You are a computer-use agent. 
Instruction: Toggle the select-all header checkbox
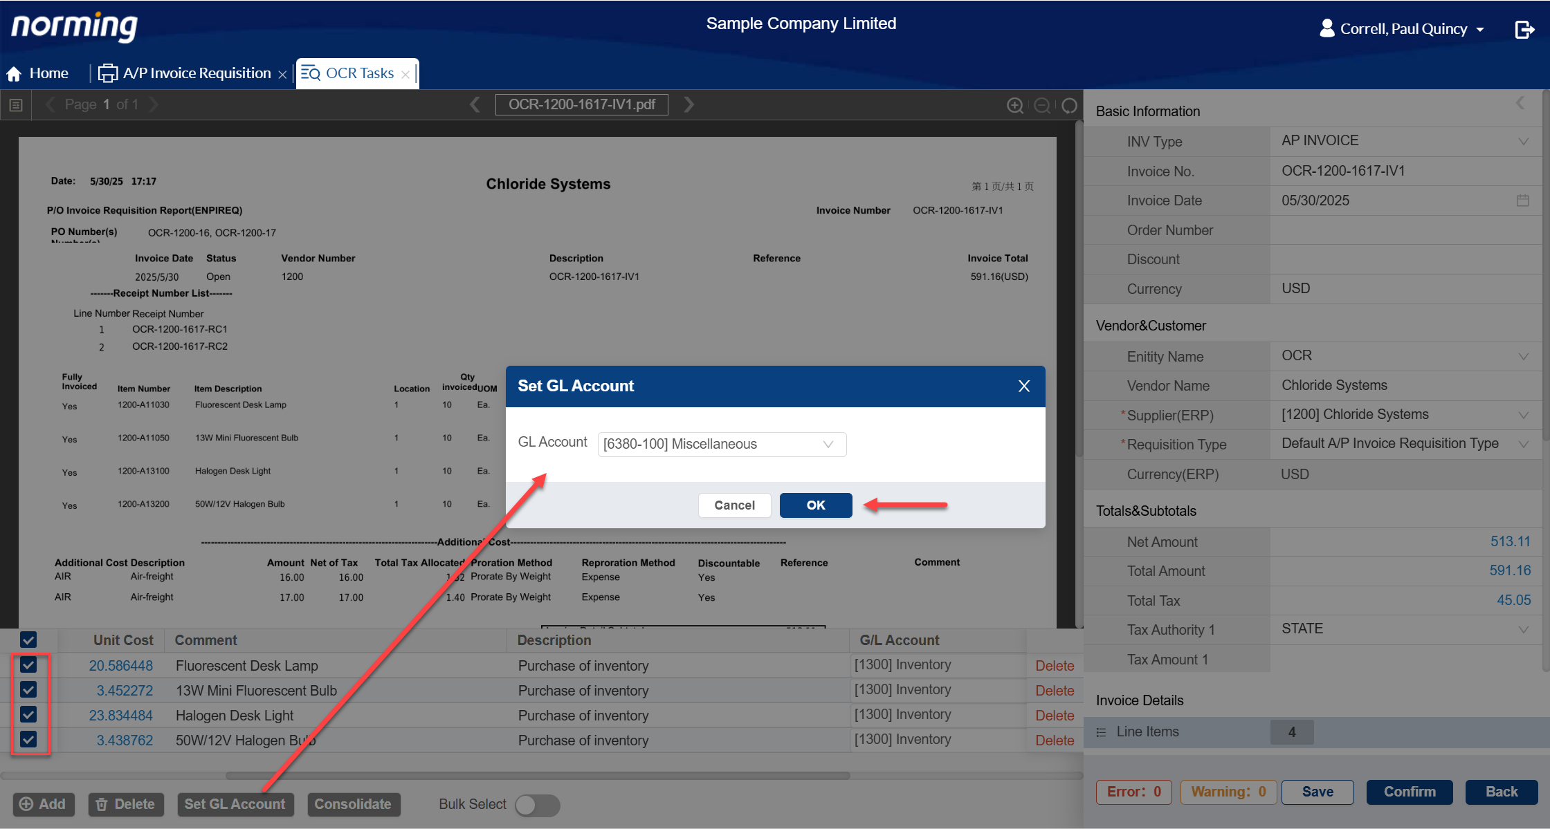point(28,640)
